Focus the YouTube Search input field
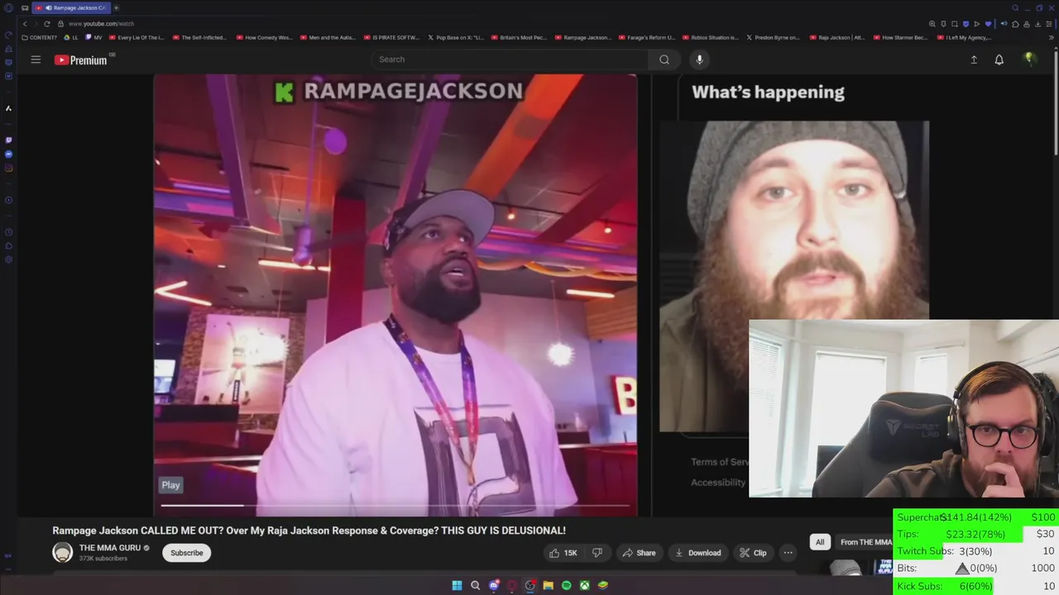This screenshot has height=595, width=1059. click(x=510, y=59)
